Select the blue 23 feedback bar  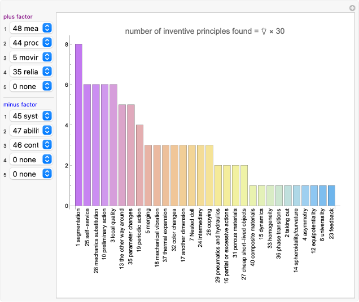pyautogui.click(x=331, y=196)
